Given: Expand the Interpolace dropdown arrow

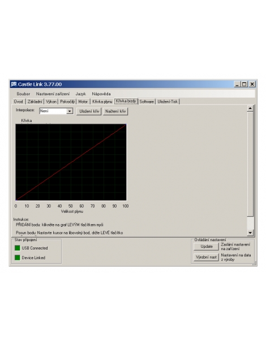Looking at the screenshot, I should coord(70,111).
